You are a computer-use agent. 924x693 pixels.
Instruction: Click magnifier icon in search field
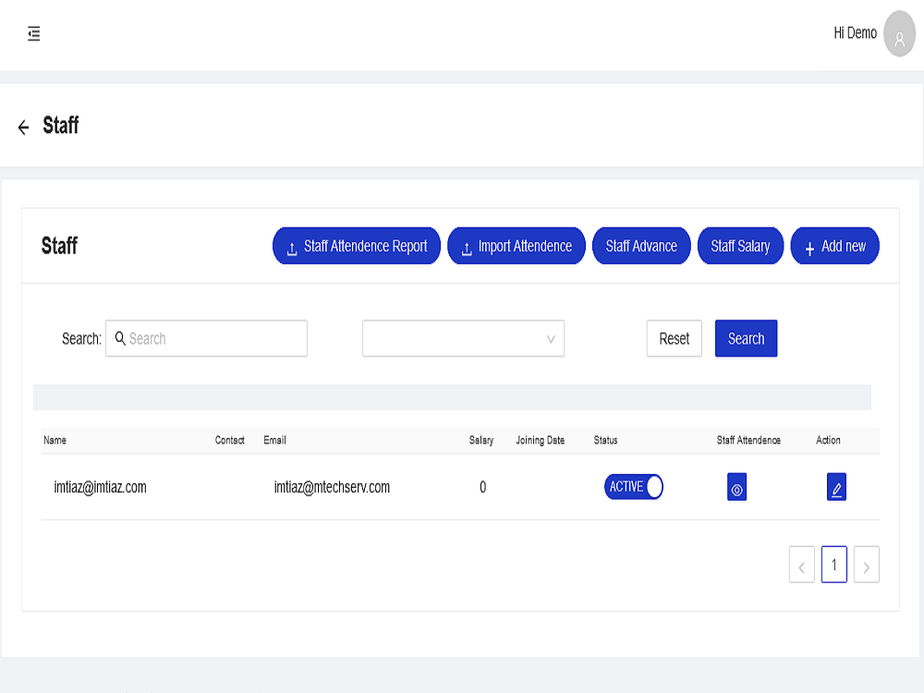(x=119, y=338)
